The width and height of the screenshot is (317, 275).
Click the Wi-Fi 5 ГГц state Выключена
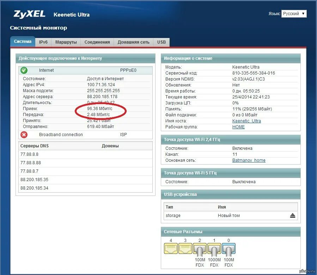click(x=244, y=182)
